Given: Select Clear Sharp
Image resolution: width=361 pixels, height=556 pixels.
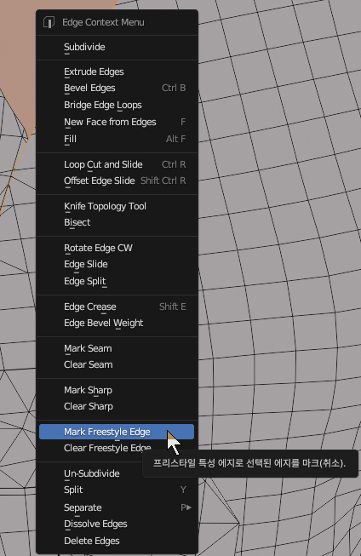Looking at the screenshot, I should tap(117, 407).
